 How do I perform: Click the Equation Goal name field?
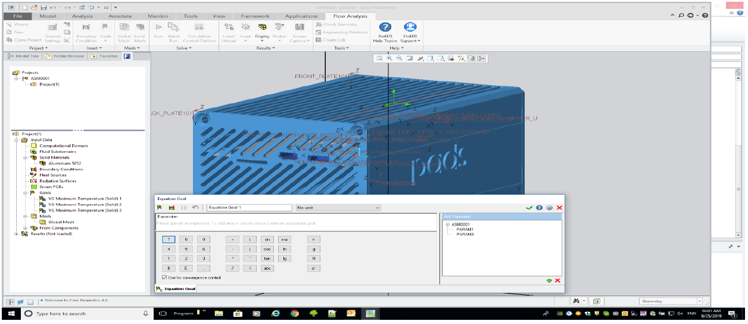(x=248, y=207)
